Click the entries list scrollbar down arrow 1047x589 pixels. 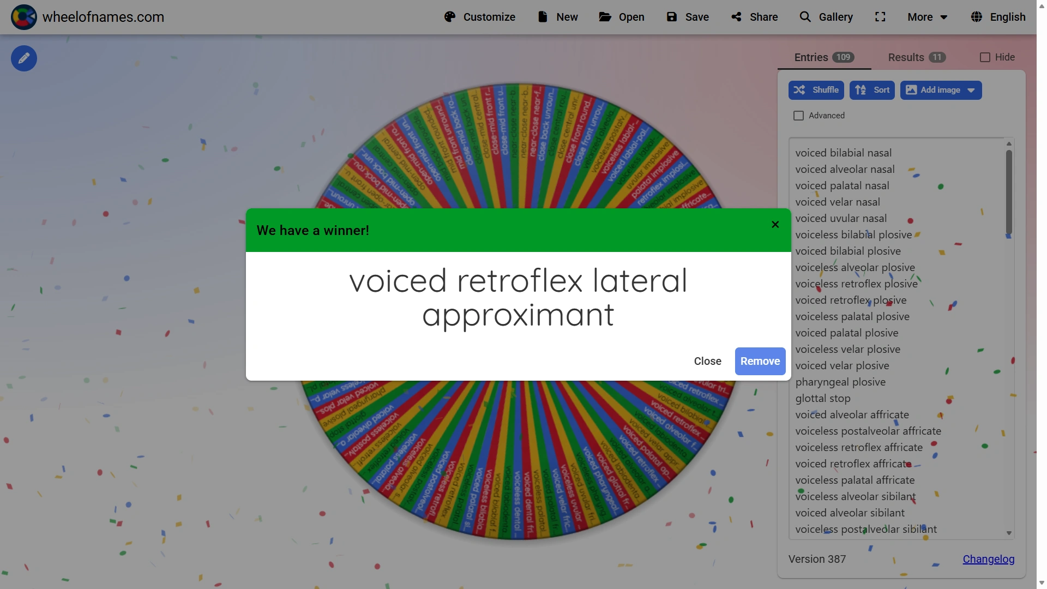[x=1009, y=533]
